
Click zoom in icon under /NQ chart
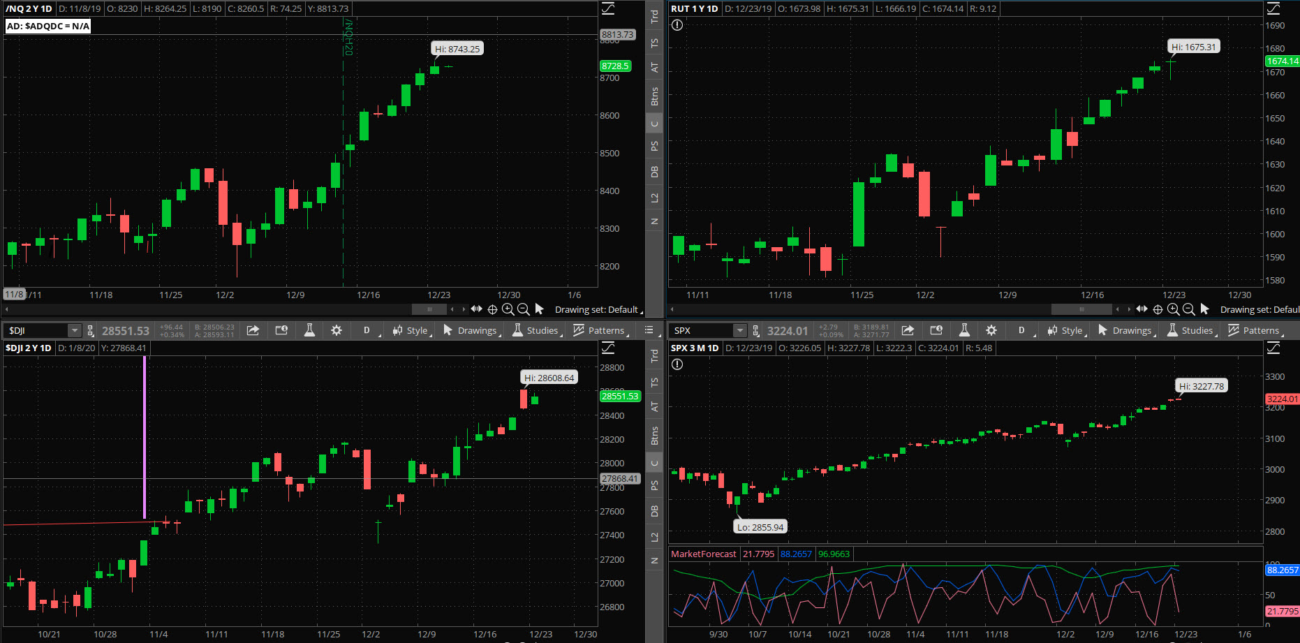[x=508, y=309]
